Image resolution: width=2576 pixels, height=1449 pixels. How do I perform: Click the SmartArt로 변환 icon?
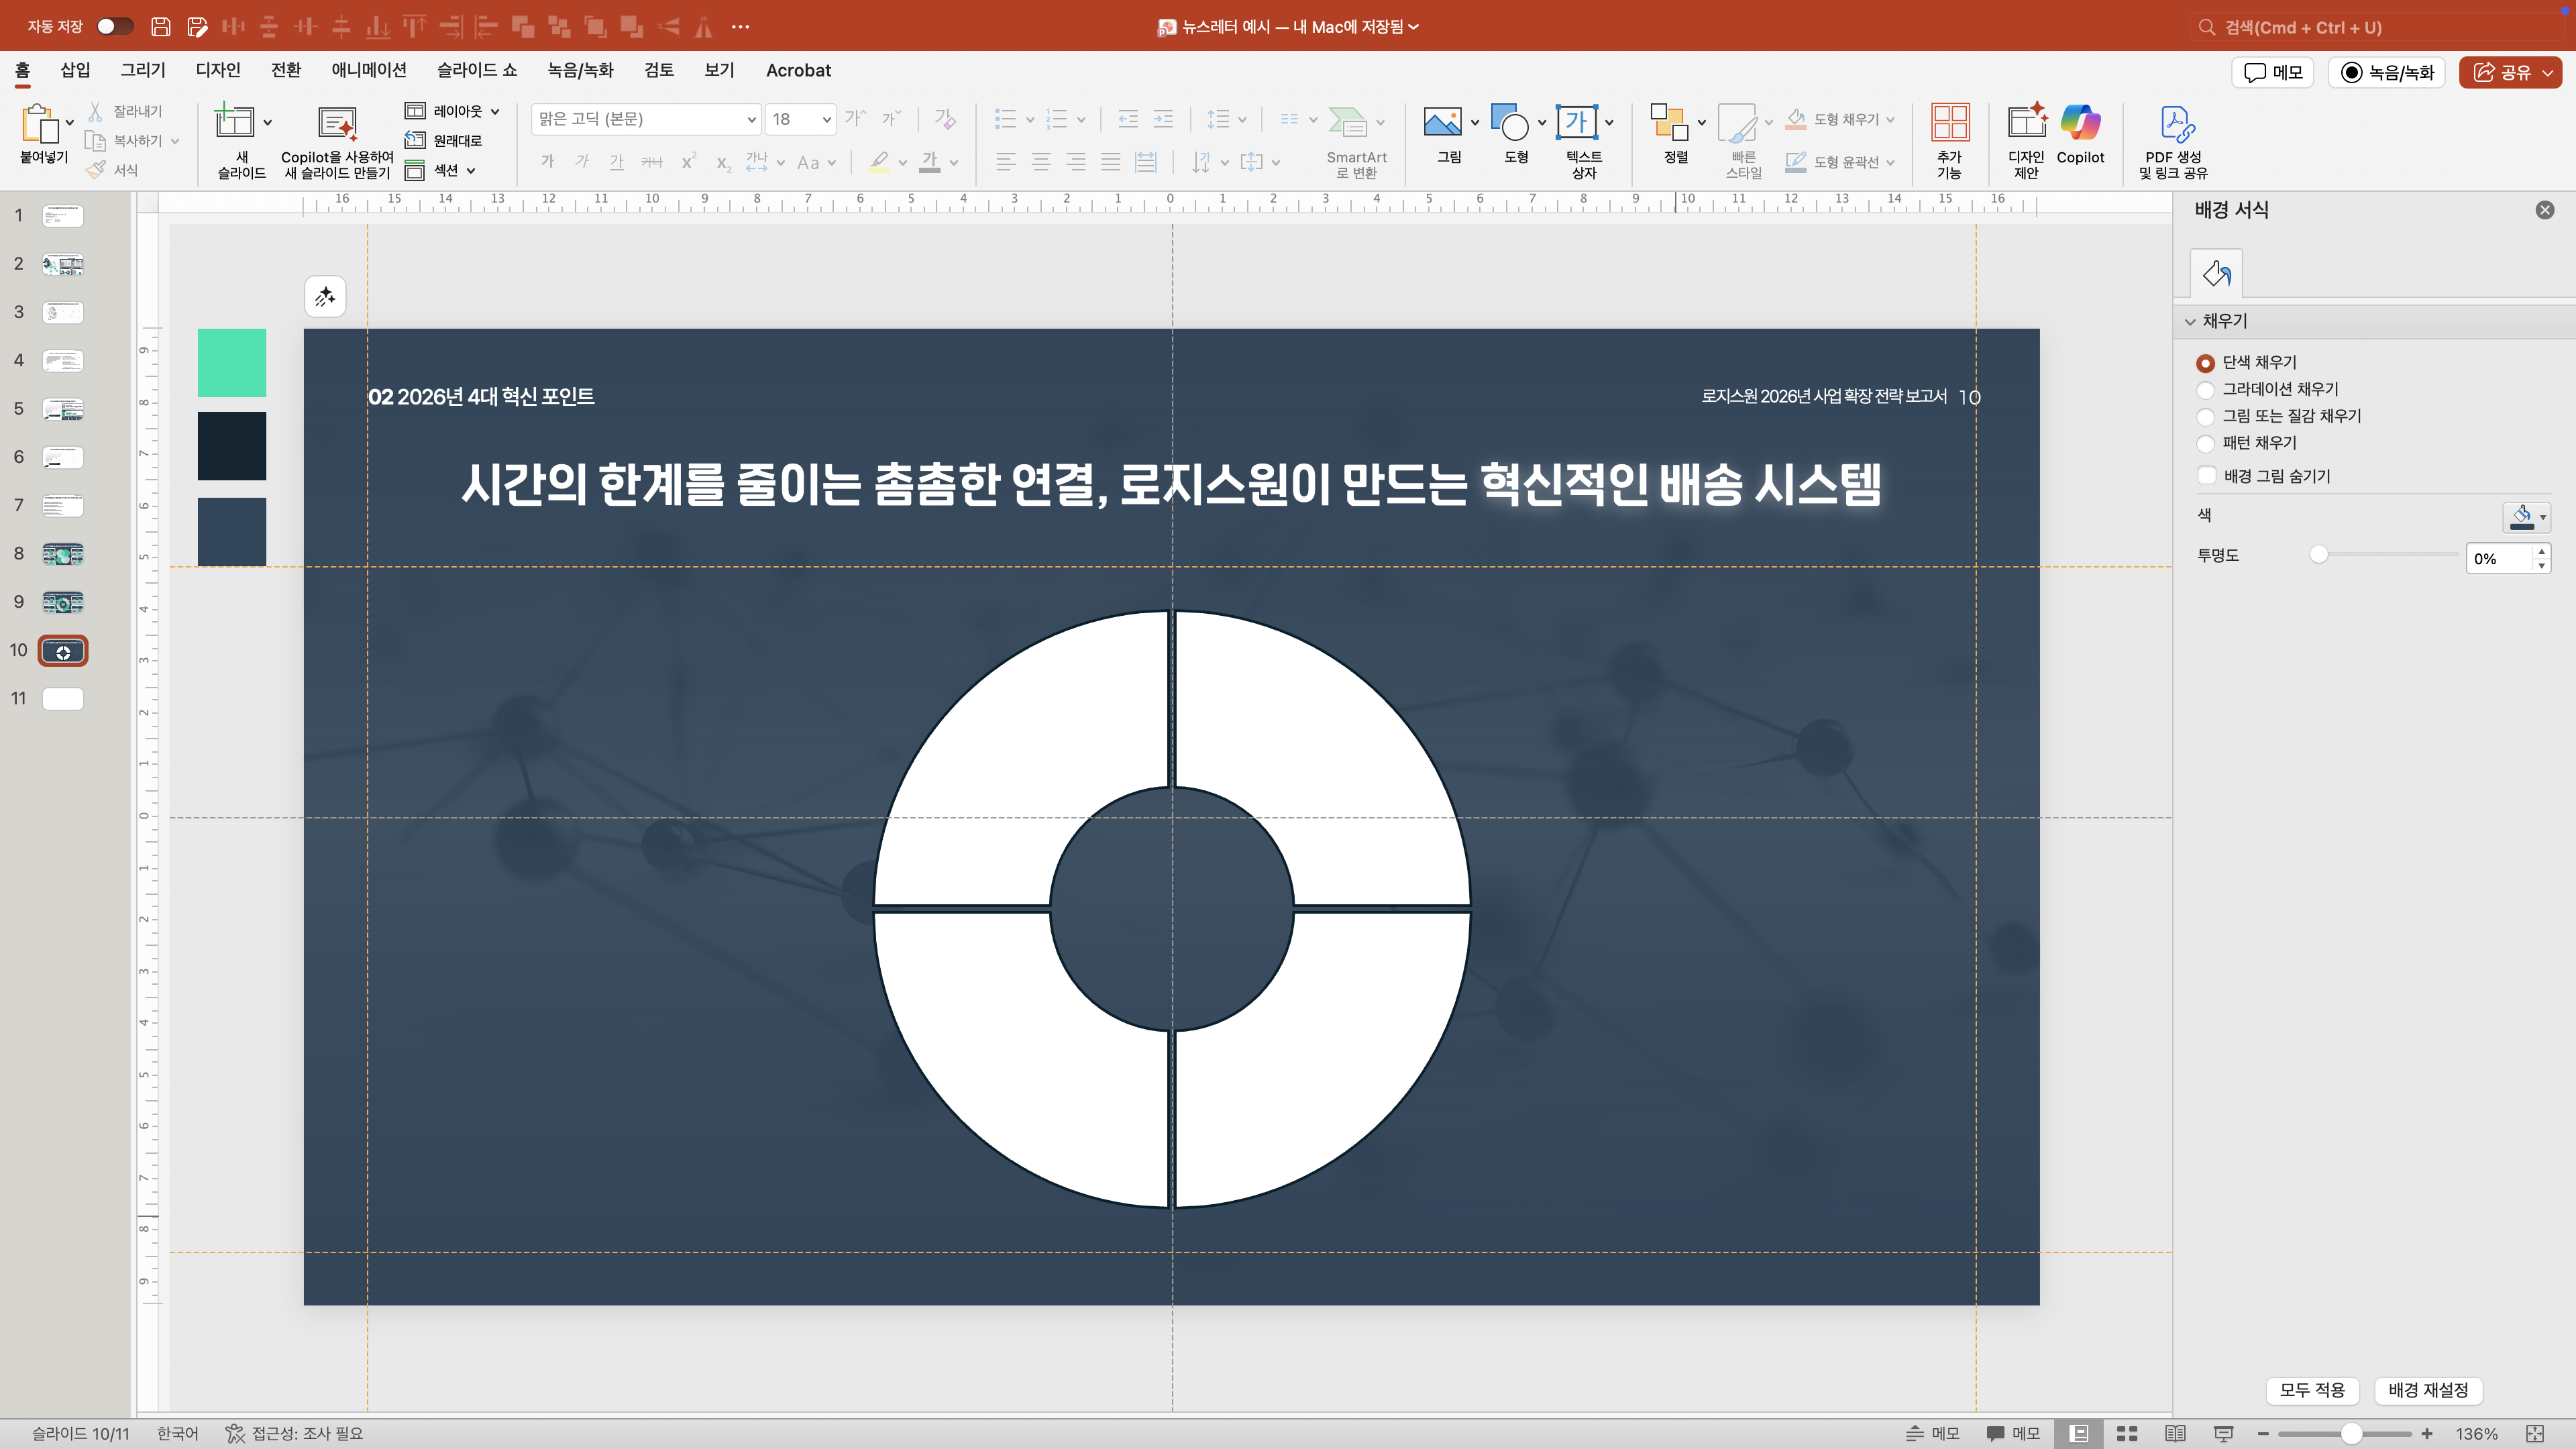click(x=1347, y=124)
